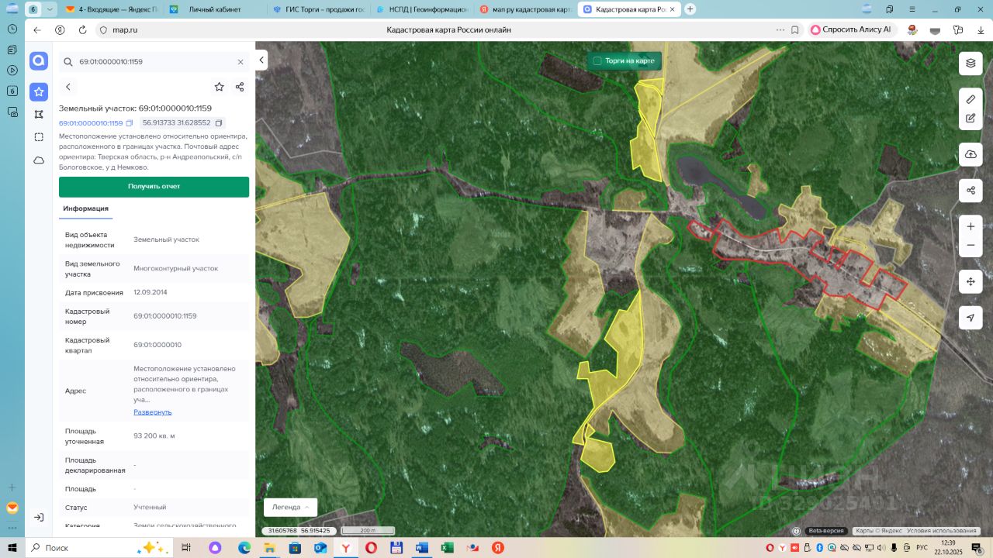The height and width of the screenshot is (558, 993).
Task: Open the map layers panel
Action: click(x=971, y=64)
